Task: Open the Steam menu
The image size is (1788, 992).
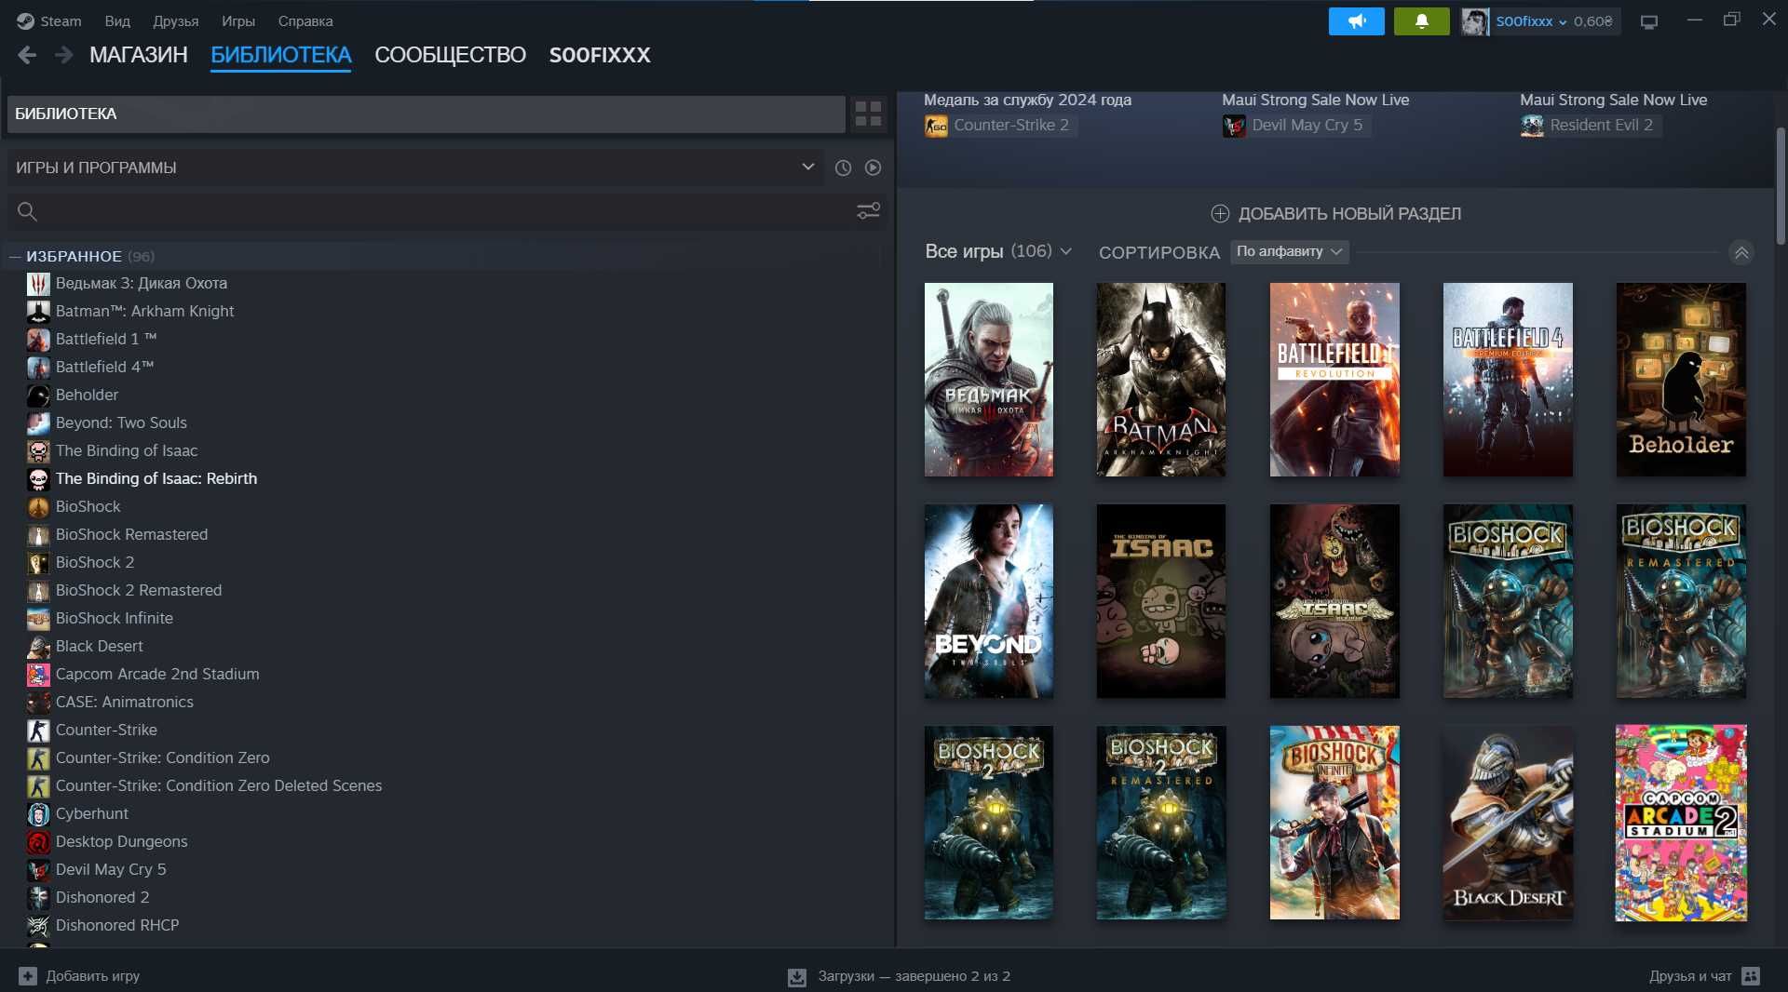Action: point(61,21)
